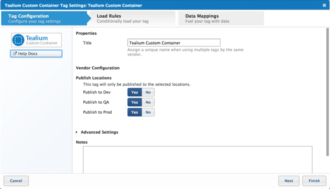Screen dimensions: 330x189
Task: Click the Tealium Custom Container logo
Action: 36,40
